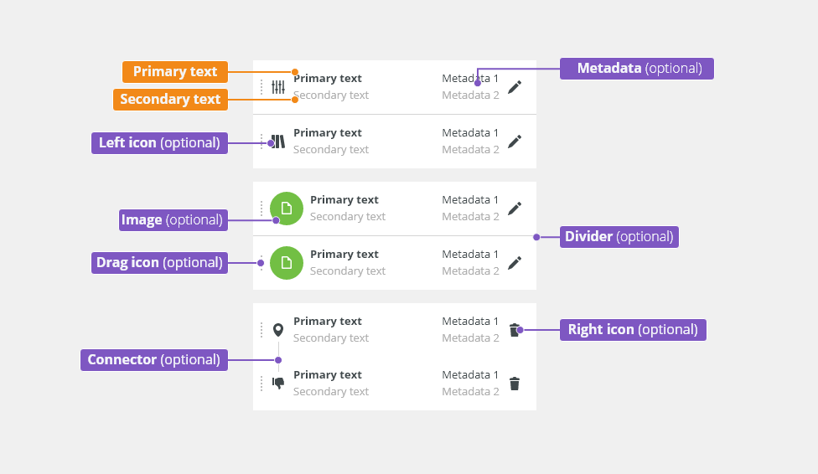The width and height of the screenshot is (818, 474).
Task: Click the lower green document image circle
Action: click(x=287, y=263)
